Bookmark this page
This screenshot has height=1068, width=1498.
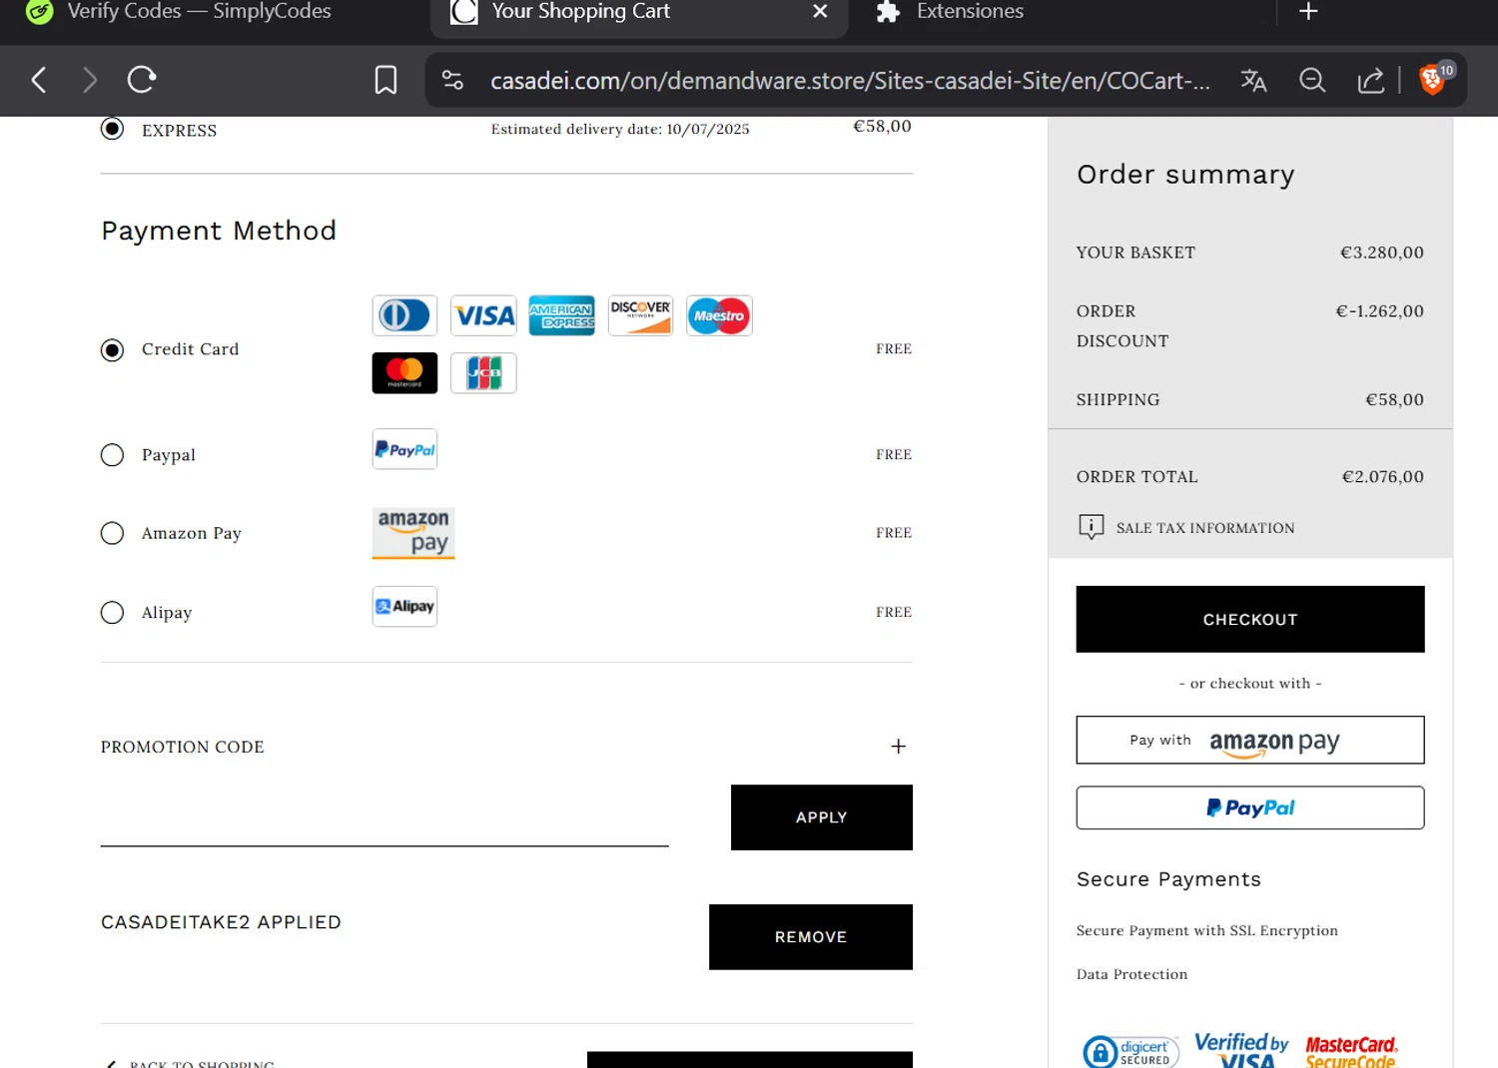point(385,80)
